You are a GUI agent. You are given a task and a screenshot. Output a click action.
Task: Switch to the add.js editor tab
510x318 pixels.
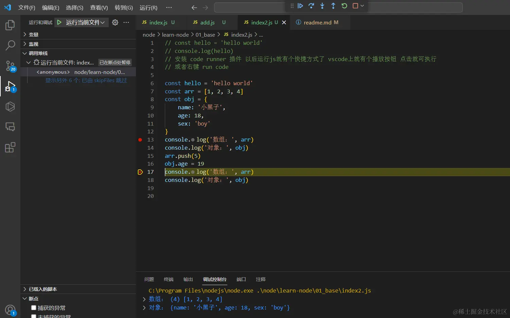coord(212,22)
